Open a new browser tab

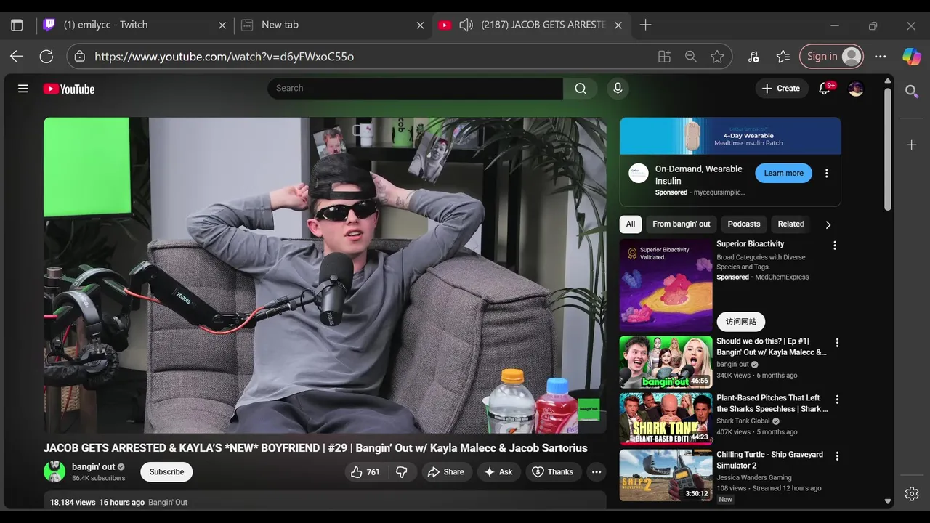tap(645, 25)
